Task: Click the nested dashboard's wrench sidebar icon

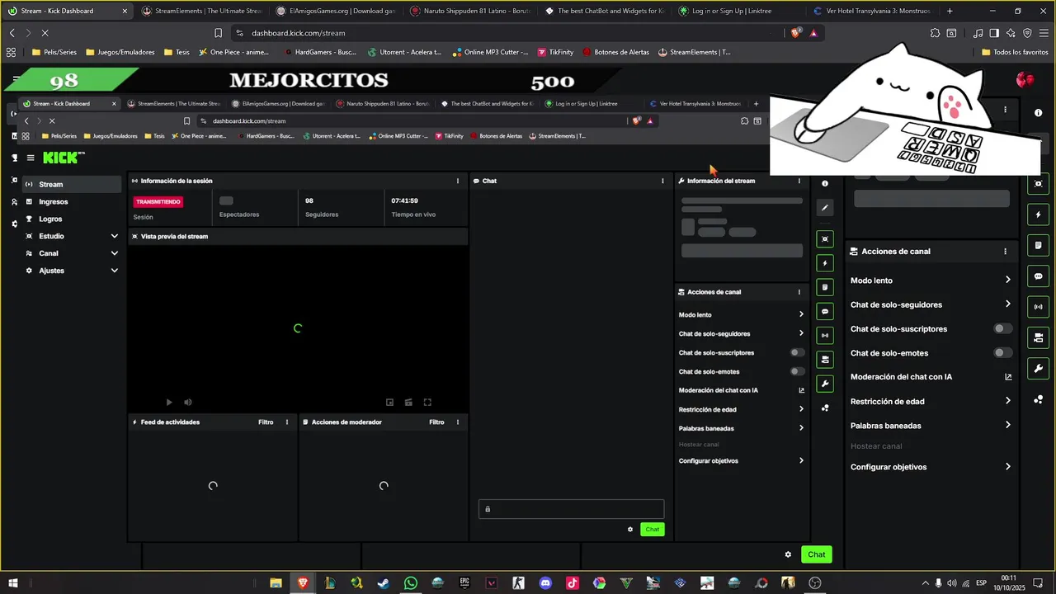Action: pos(824,384)
